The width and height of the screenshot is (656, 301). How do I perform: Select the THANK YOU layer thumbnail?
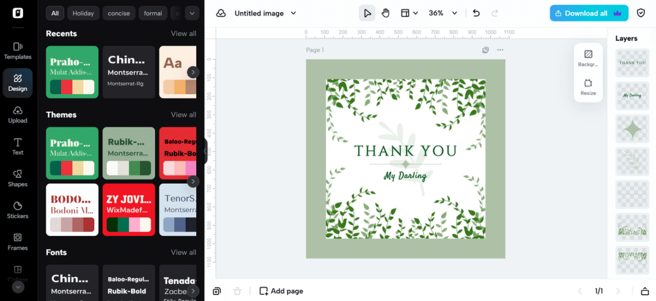tap(632, 63)
